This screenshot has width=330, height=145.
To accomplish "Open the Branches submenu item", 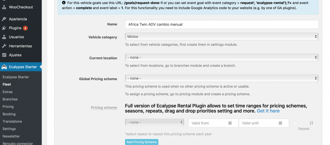I will coord(10,99).
